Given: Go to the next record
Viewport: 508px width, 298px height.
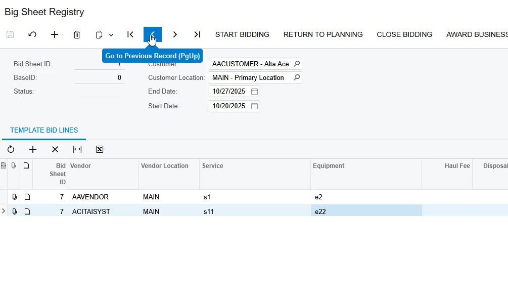Looking at the screenshot, I should pos(175,34).
